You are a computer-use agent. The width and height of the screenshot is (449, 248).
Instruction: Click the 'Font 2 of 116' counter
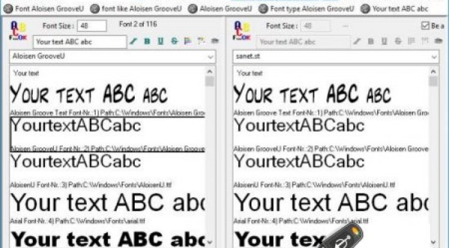[x=138, y=24]
